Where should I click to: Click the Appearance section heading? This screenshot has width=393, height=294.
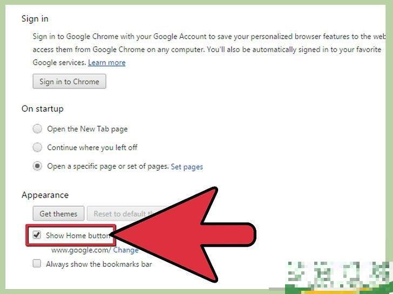point(45,195)
